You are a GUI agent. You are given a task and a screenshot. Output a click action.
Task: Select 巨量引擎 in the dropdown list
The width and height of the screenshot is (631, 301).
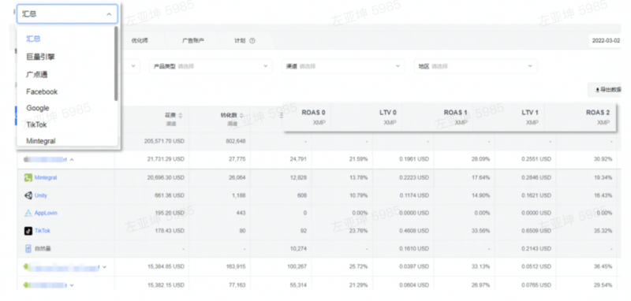(x=41, y=57)
